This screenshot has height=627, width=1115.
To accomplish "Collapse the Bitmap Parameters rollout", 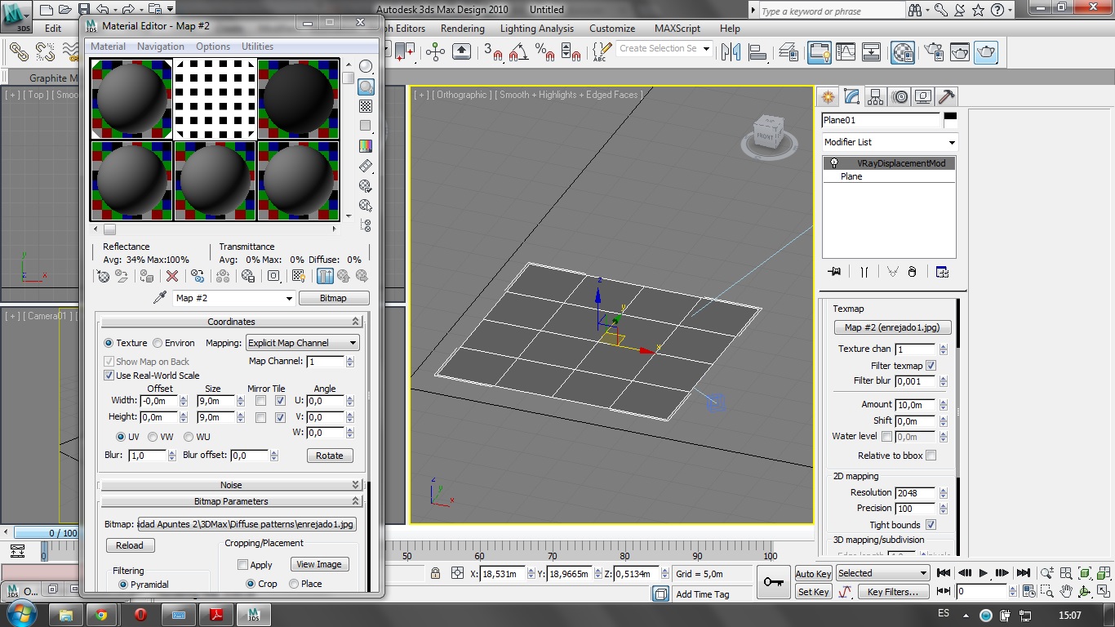I will pyautogui.click(x=232, y=501).
